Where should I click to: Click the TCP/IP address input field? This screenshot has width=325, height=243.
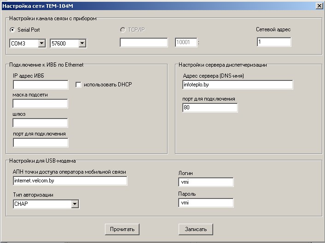(144, 42)
